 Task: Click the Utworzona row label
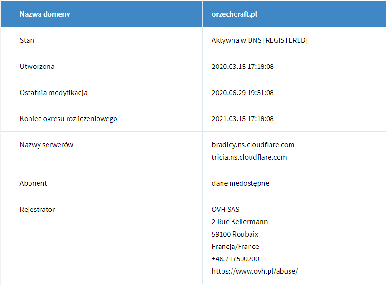click(x=37, y=67)
